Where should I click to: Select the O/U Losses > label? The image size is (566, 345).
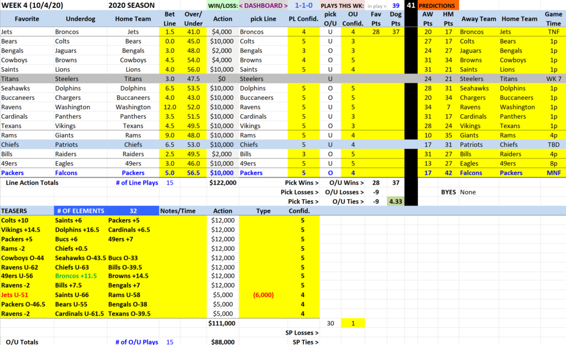tap(344, 192)
